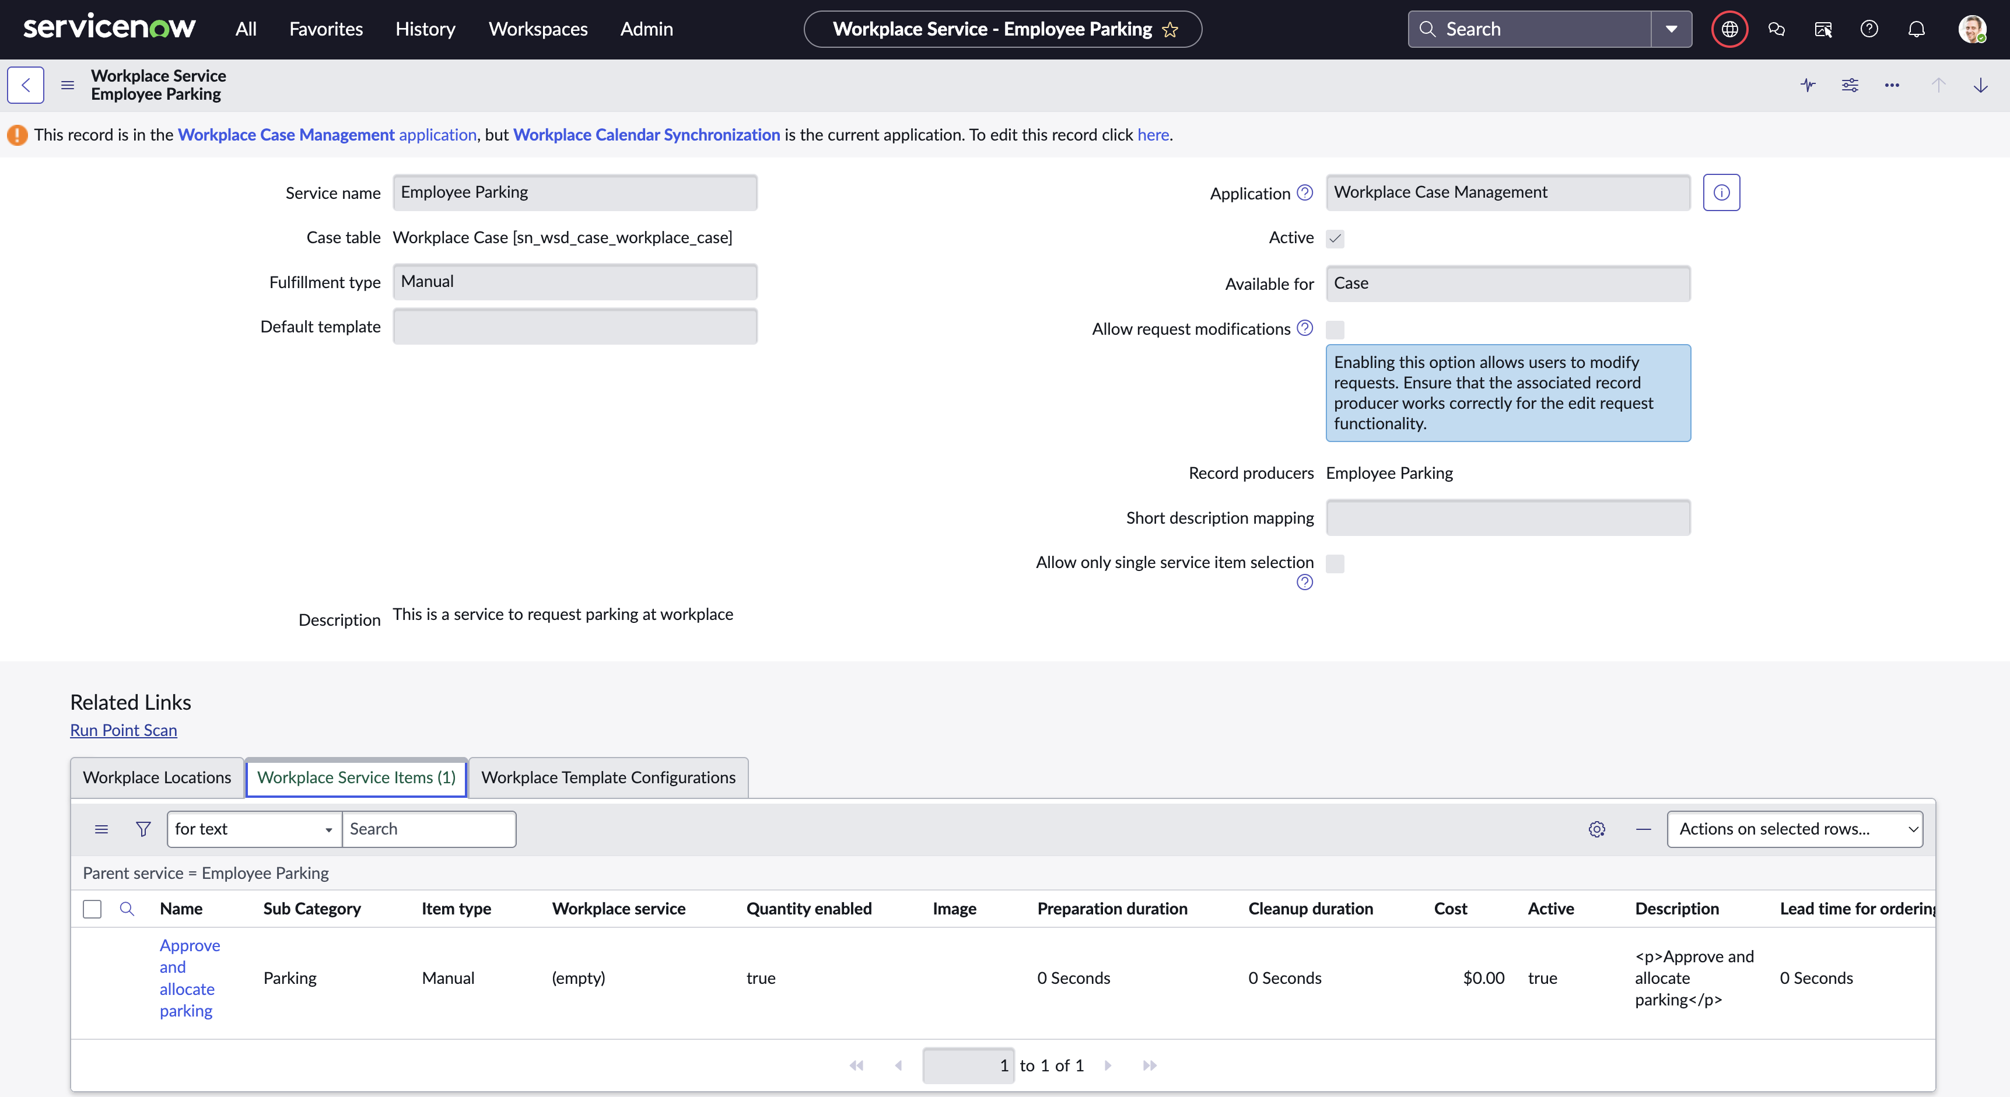2010x1097 pixels.
Task: Open Workplace Case Management application link
Action: pos(327,135)
